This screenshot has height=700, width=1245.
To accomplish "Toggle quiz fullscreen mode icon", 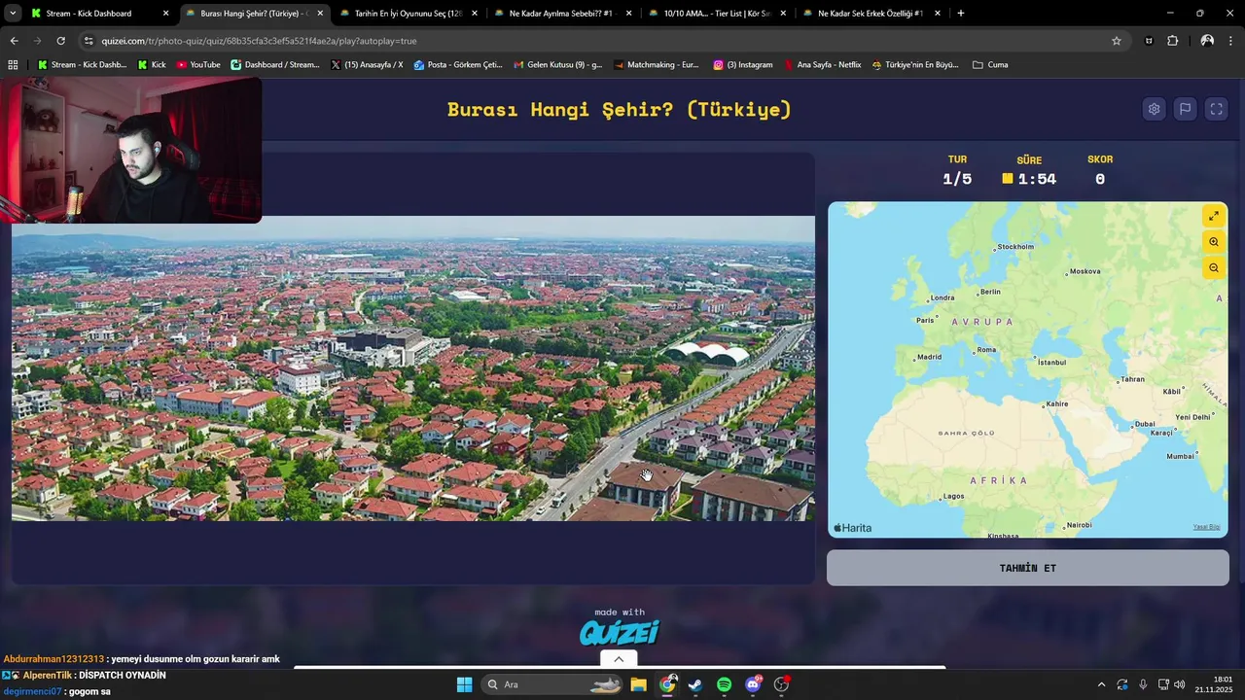I will 1216,109.
